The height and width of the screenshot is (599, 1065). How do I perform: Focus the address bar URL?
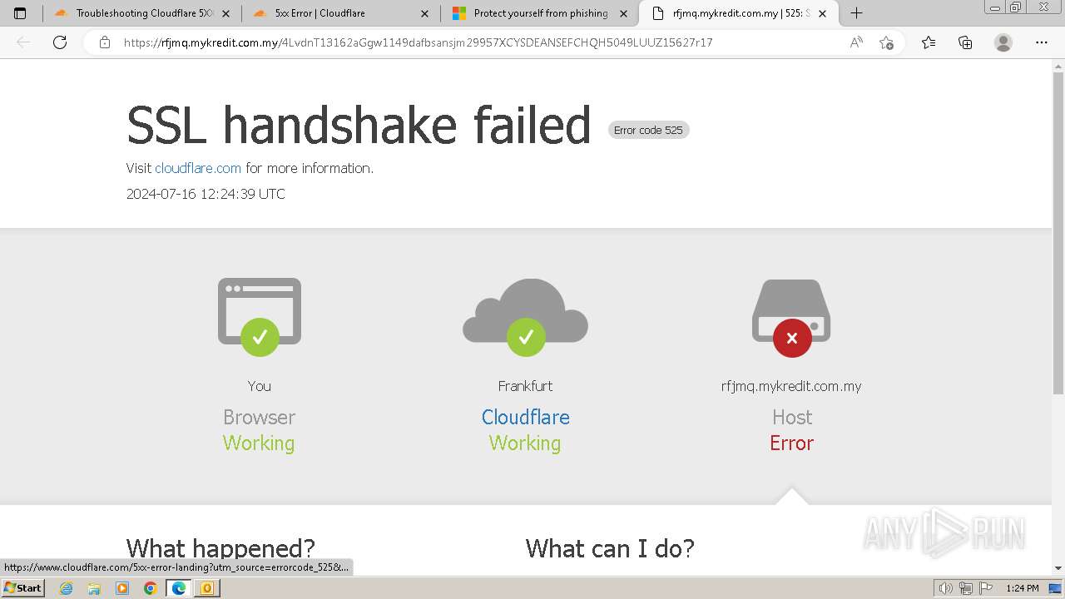(x=418, y=42)
